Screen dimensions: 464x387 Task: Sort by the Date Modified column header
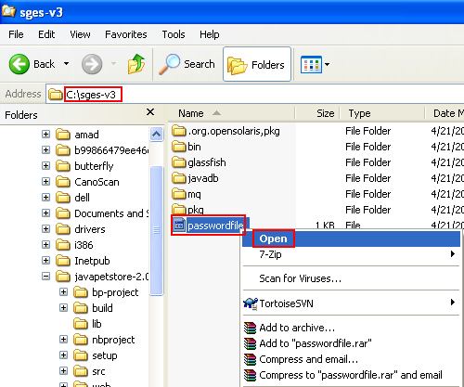coord(445,113)
